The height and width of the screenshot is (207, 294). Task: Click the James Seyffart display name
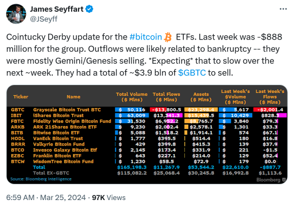tap(57, 9)
